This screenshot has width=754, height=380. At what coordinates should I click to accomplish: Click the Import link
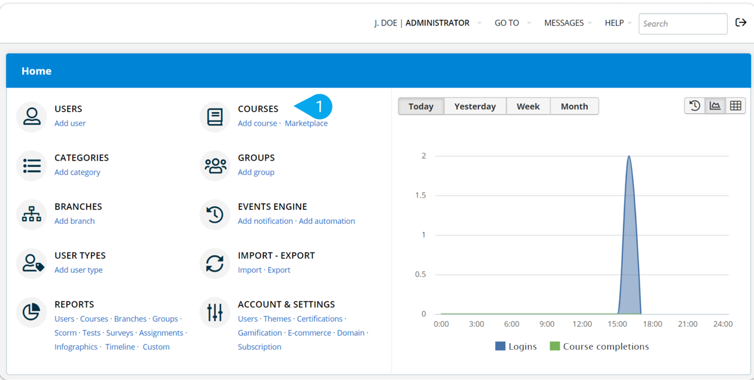249,270
